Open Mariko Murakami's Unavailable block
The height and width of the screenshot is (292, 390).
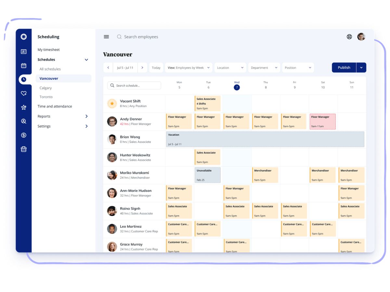(x=208, y=175)
